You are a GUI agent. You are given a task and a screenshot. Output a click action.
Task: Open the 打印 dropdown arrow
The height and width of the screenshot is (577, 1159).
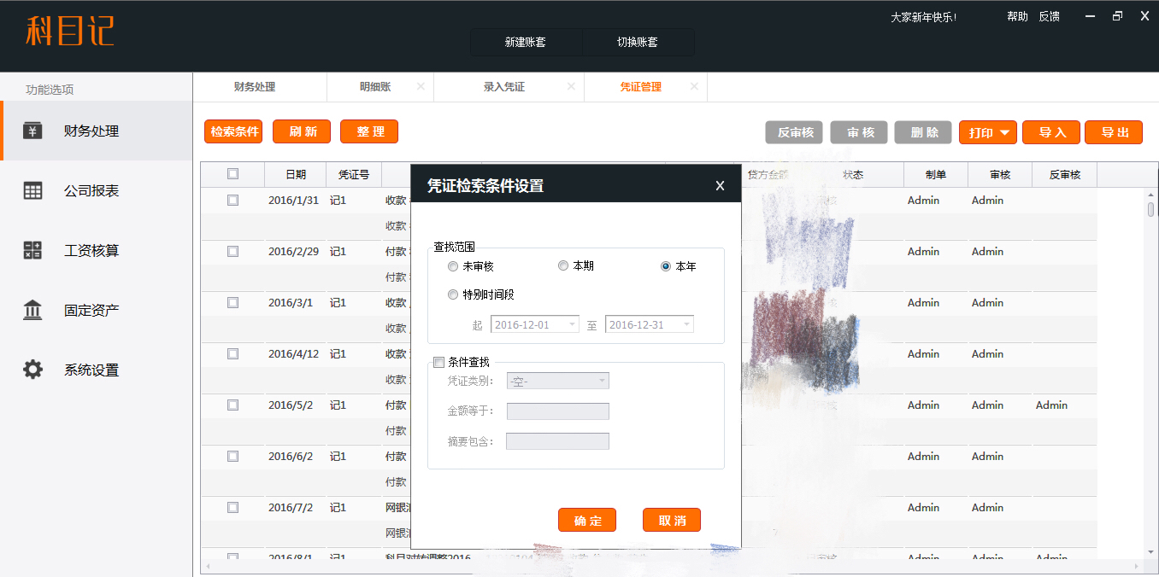[1004, 132]
